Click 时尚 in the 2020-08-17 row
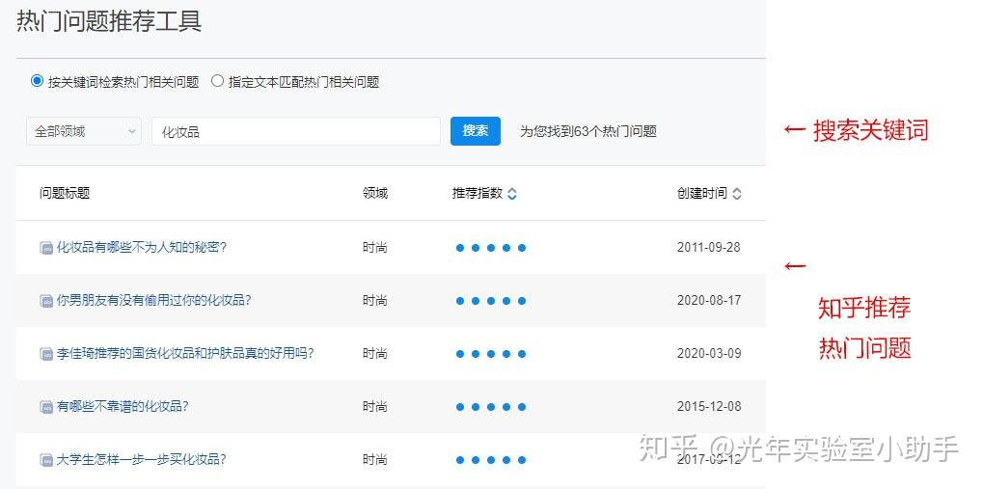 coord(374,300)
